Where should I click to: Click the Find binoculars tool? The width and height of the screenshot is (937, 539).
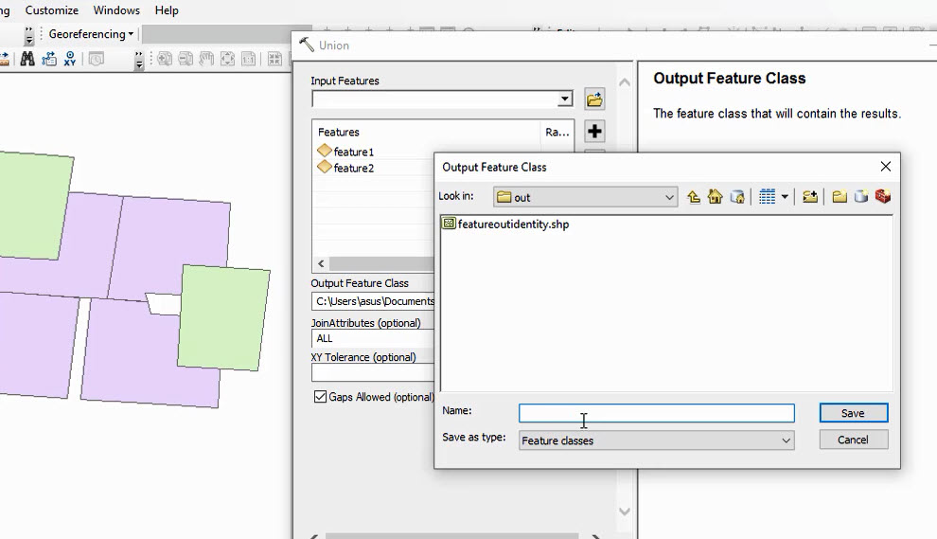tap(27, 59)
